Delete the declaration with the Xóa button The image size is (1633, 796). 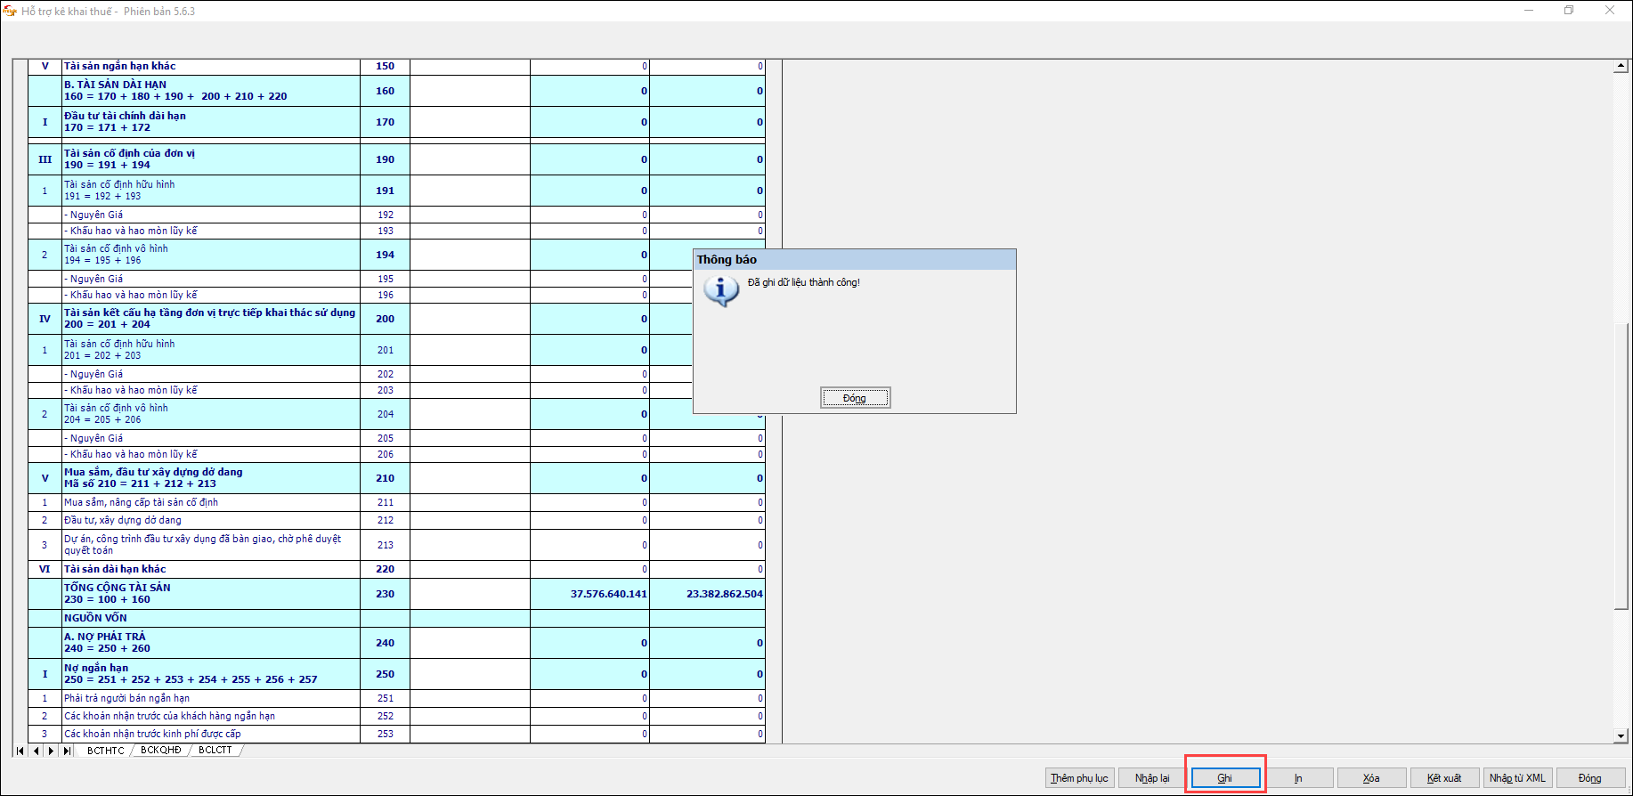tap(1371, 778)
